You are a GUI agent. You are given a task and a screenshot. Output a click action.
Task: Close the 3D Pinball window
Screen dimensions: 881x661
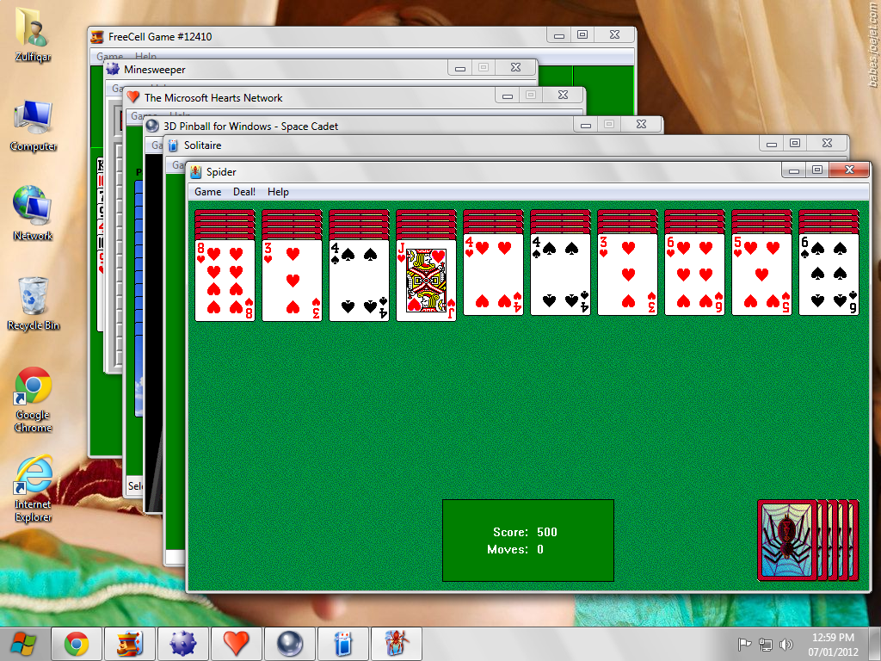pyautogui.click(x=641, y=124)
